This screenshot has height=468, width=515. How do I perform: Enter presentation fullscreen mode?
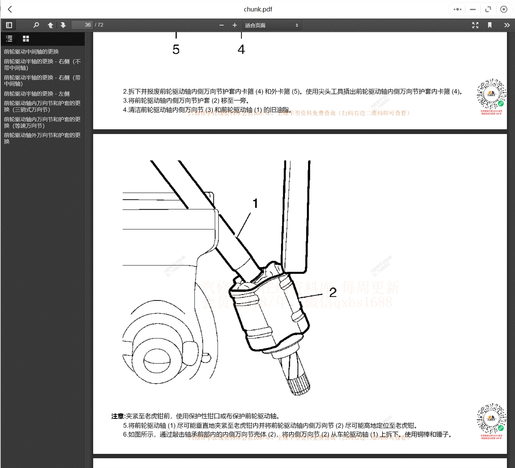[x=475, y=25]
